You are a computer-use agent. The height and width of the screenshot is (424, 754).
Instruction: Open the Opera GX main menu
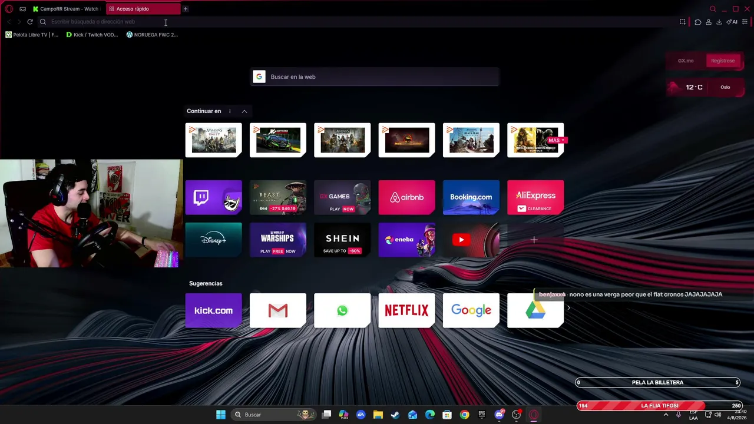pos(9,9)
